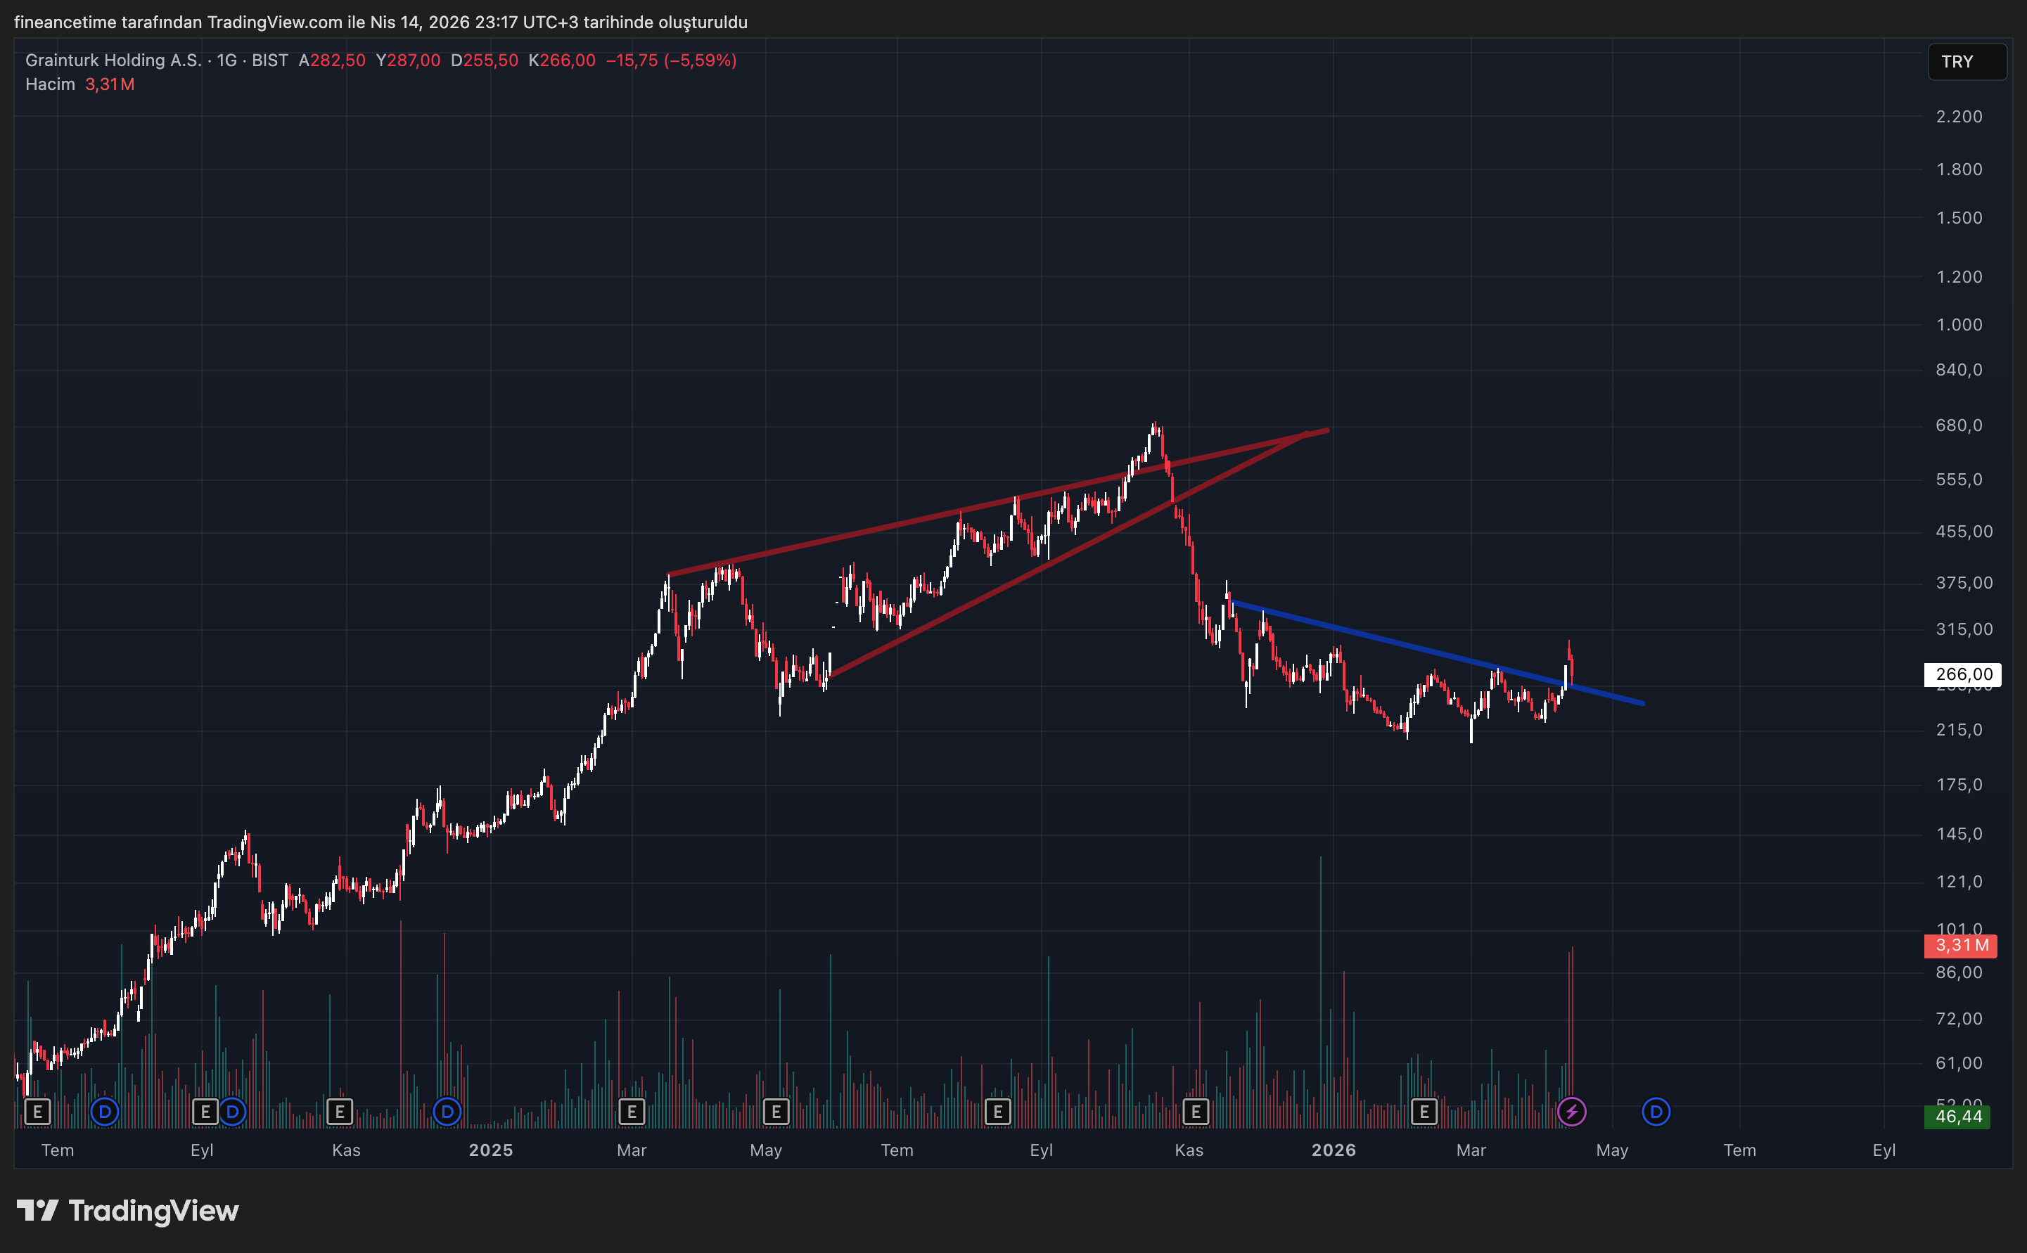2027x1253 pixels.
Task: Click the leftmost dividend D marker
Action: pos(104,1111)
